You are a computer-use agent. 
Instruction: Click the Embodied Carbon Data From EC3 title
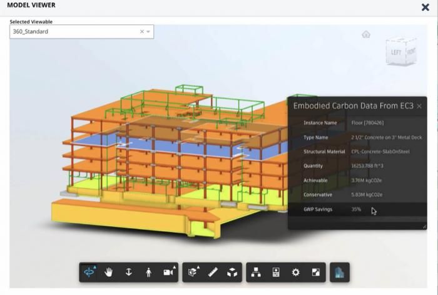coord(353,106)
